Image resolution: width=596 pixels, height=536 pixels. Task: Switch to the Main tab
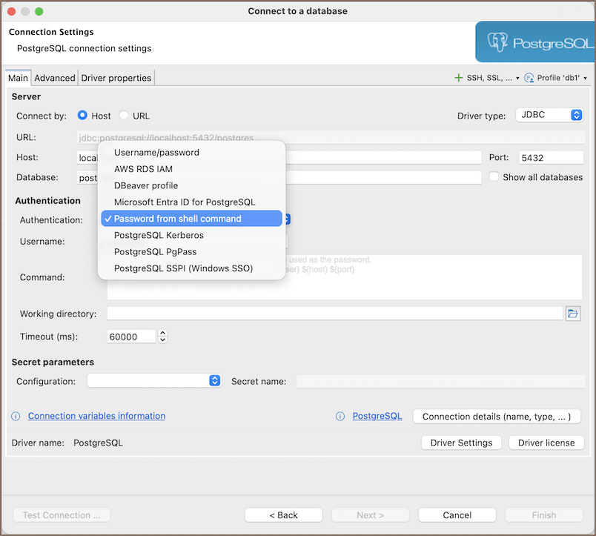19,78
